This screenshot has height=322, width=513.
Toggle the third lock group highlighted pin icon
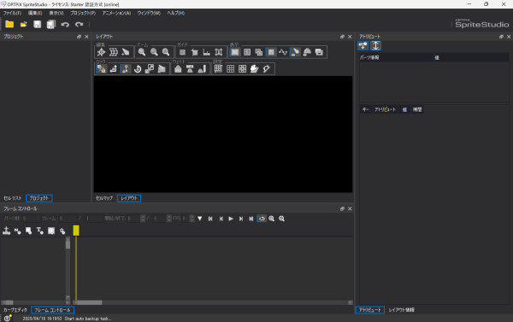(126, 68)
